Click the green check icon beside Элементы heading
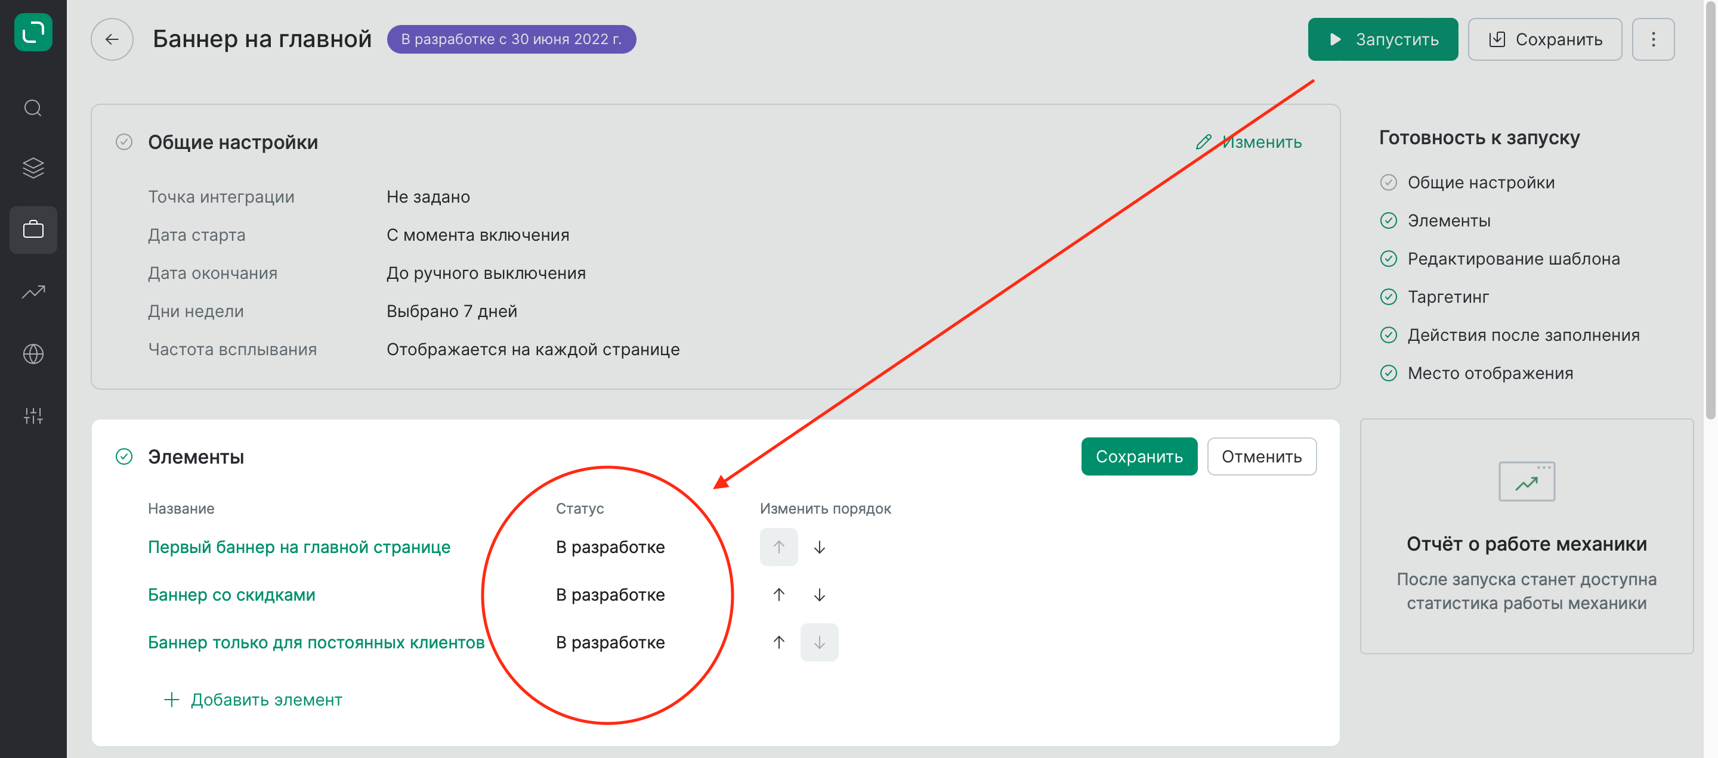This screenshot has height=758, width=1718. (124, 456)
